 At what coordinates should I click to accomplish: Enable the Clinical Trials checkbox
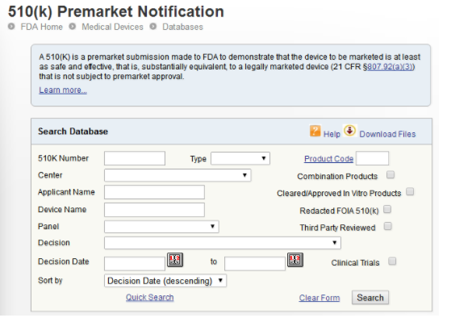[x=392, y=261]
